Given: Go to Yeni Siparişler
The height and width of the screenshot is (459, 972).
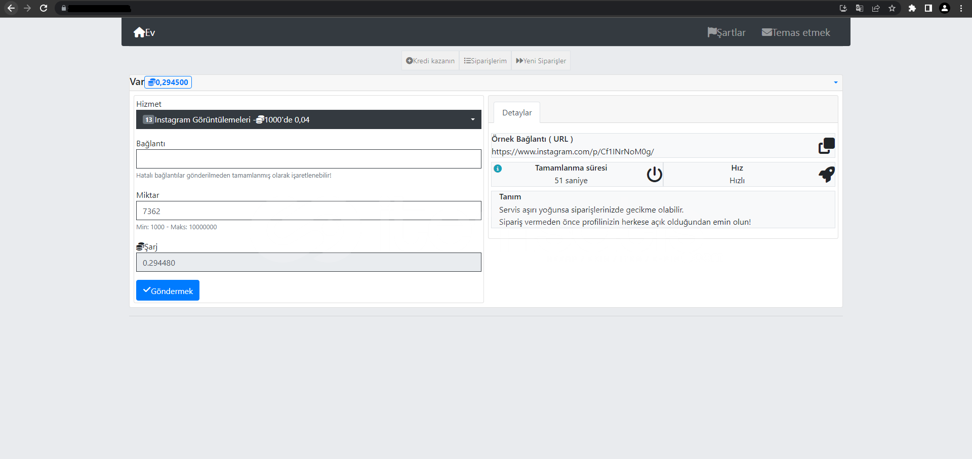Looking at the screenshot, I should click(541, 61).
